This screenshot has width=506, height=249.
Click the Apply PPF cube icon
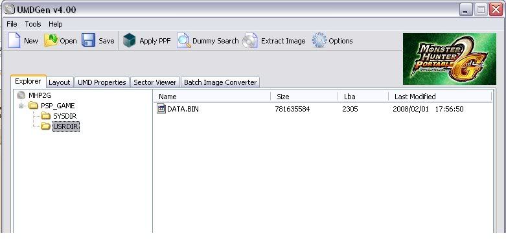click(x=129, y=41)
